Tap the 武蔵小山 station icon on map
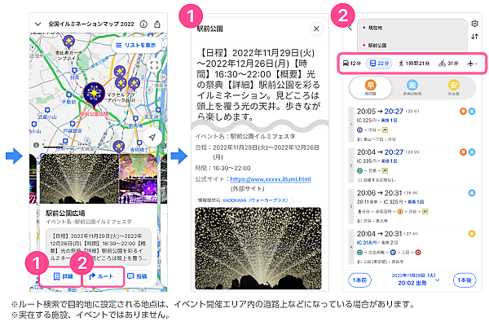Viewport: 489px width, 326px height. (x=47, y=110)
